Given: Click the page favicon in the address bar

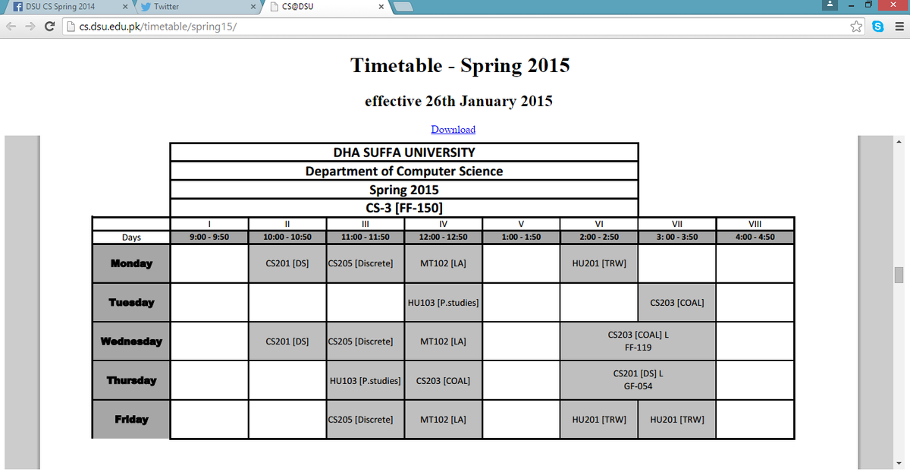Looking at the screenshot, I should 70,26.
